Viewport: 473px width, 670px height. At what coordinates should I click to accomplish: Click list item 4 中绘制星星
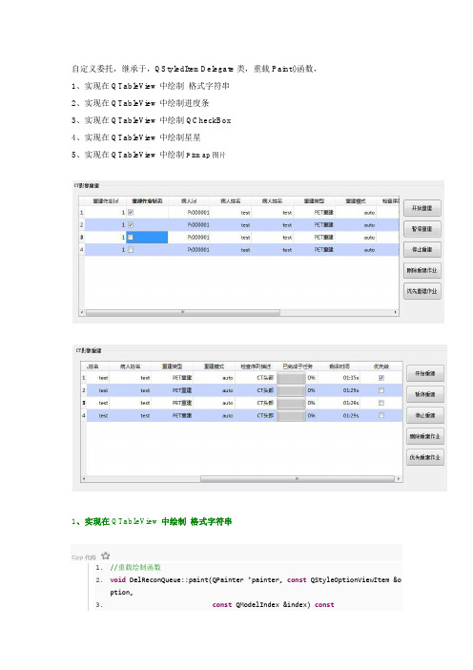pos(135,137)
